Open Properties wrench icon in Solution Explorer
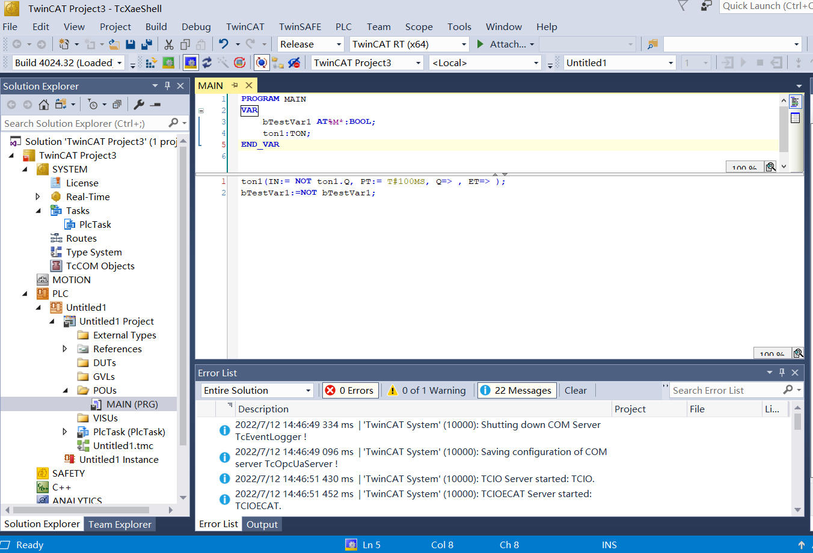 coord(139,105)
